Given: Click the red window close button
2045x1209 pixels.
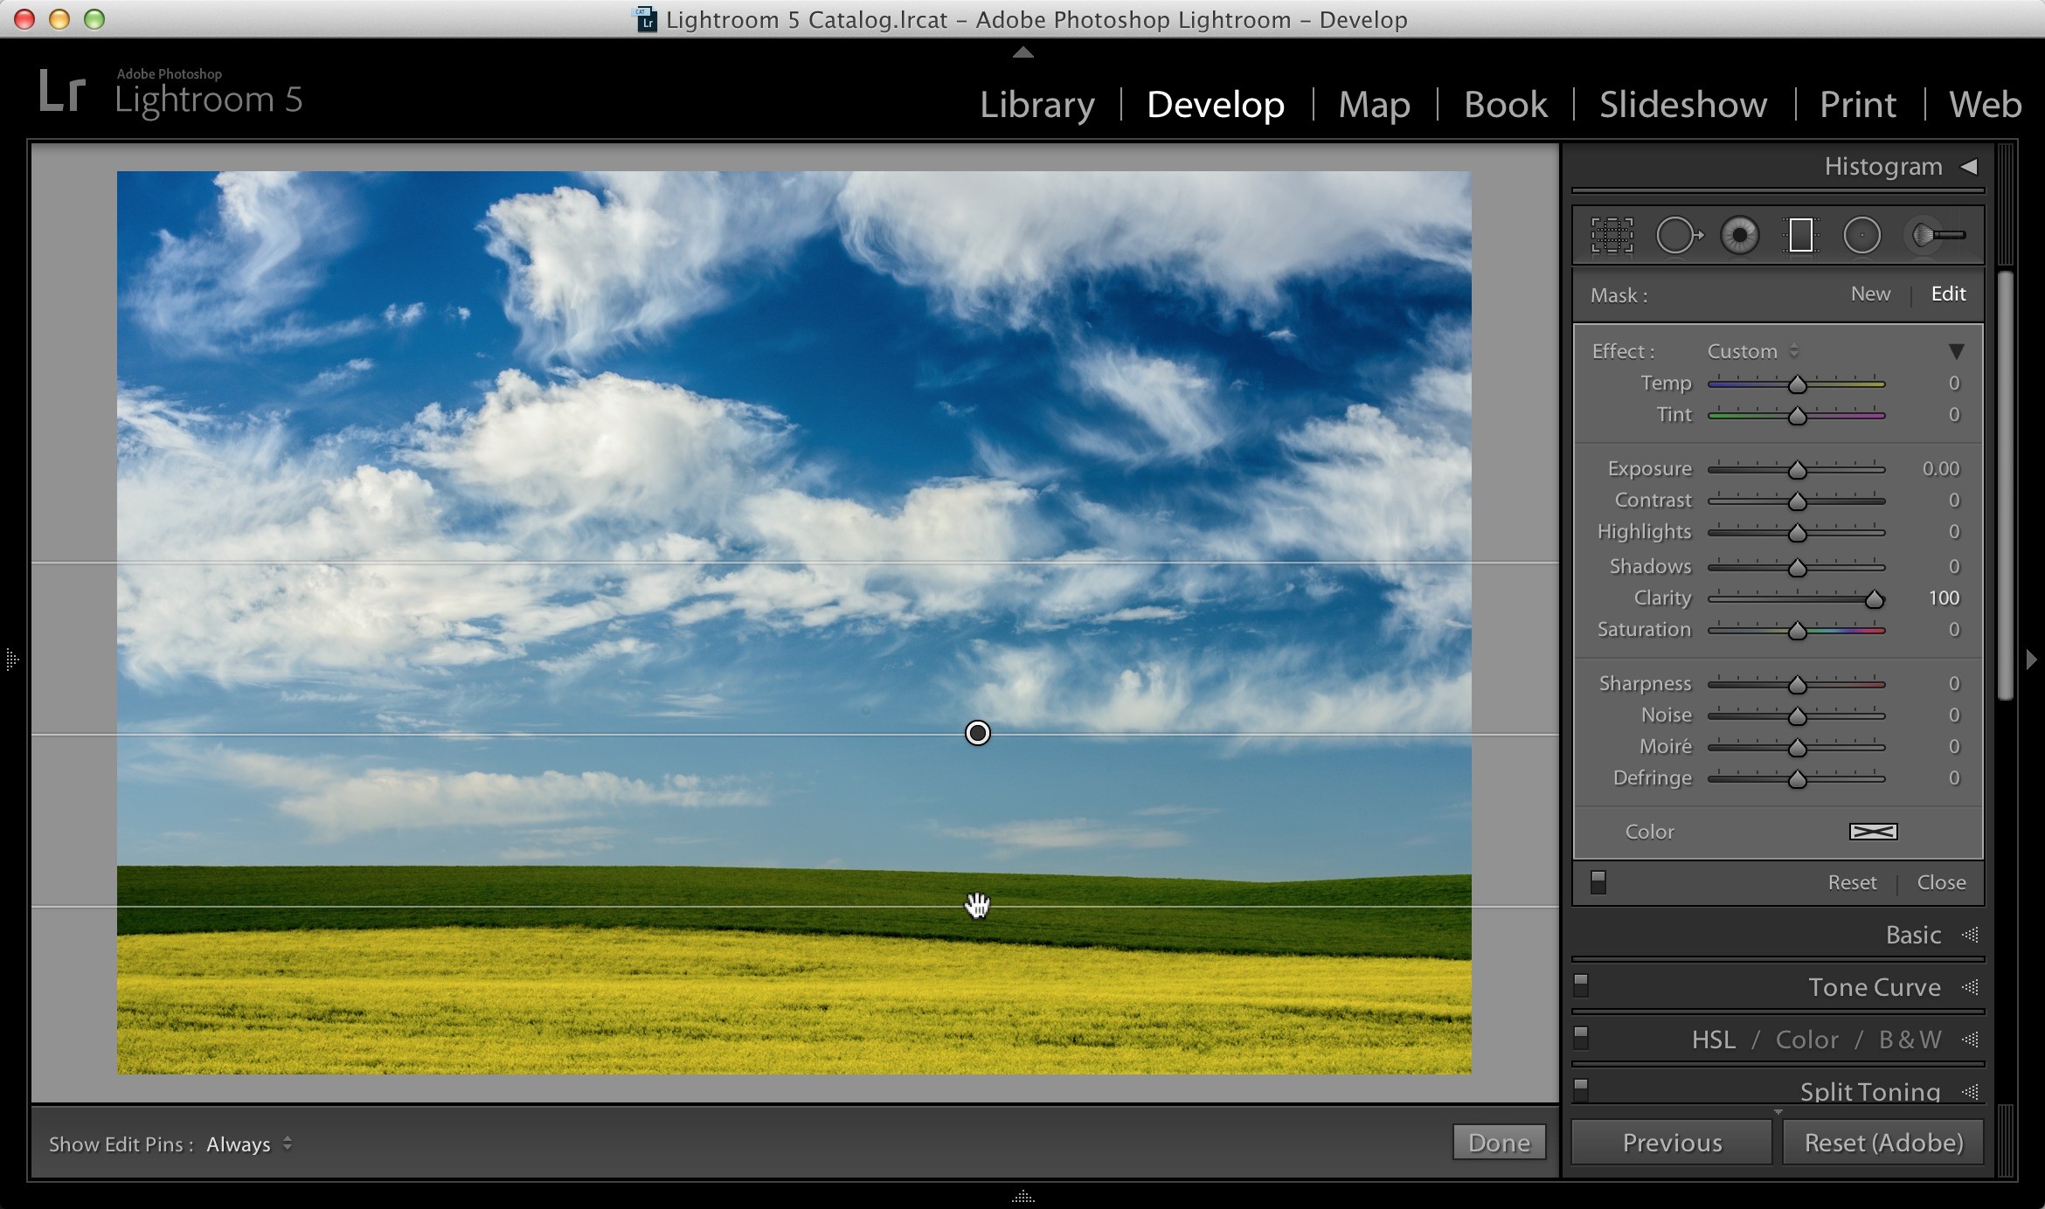Looking at the screenshot, I should (x=24, y=19).
